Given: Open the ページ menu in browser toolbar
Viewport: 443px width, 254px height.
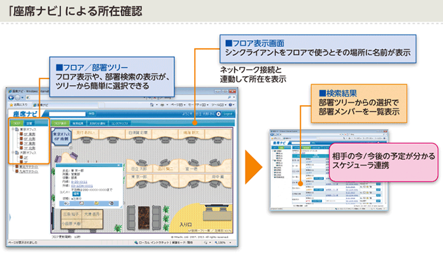Looking at the screenshot, I should 178,105.
